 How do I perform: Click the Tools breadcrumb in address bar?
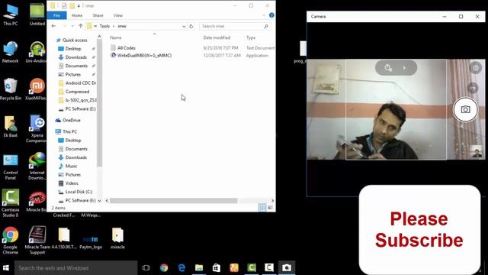click(x=104, y=26)
